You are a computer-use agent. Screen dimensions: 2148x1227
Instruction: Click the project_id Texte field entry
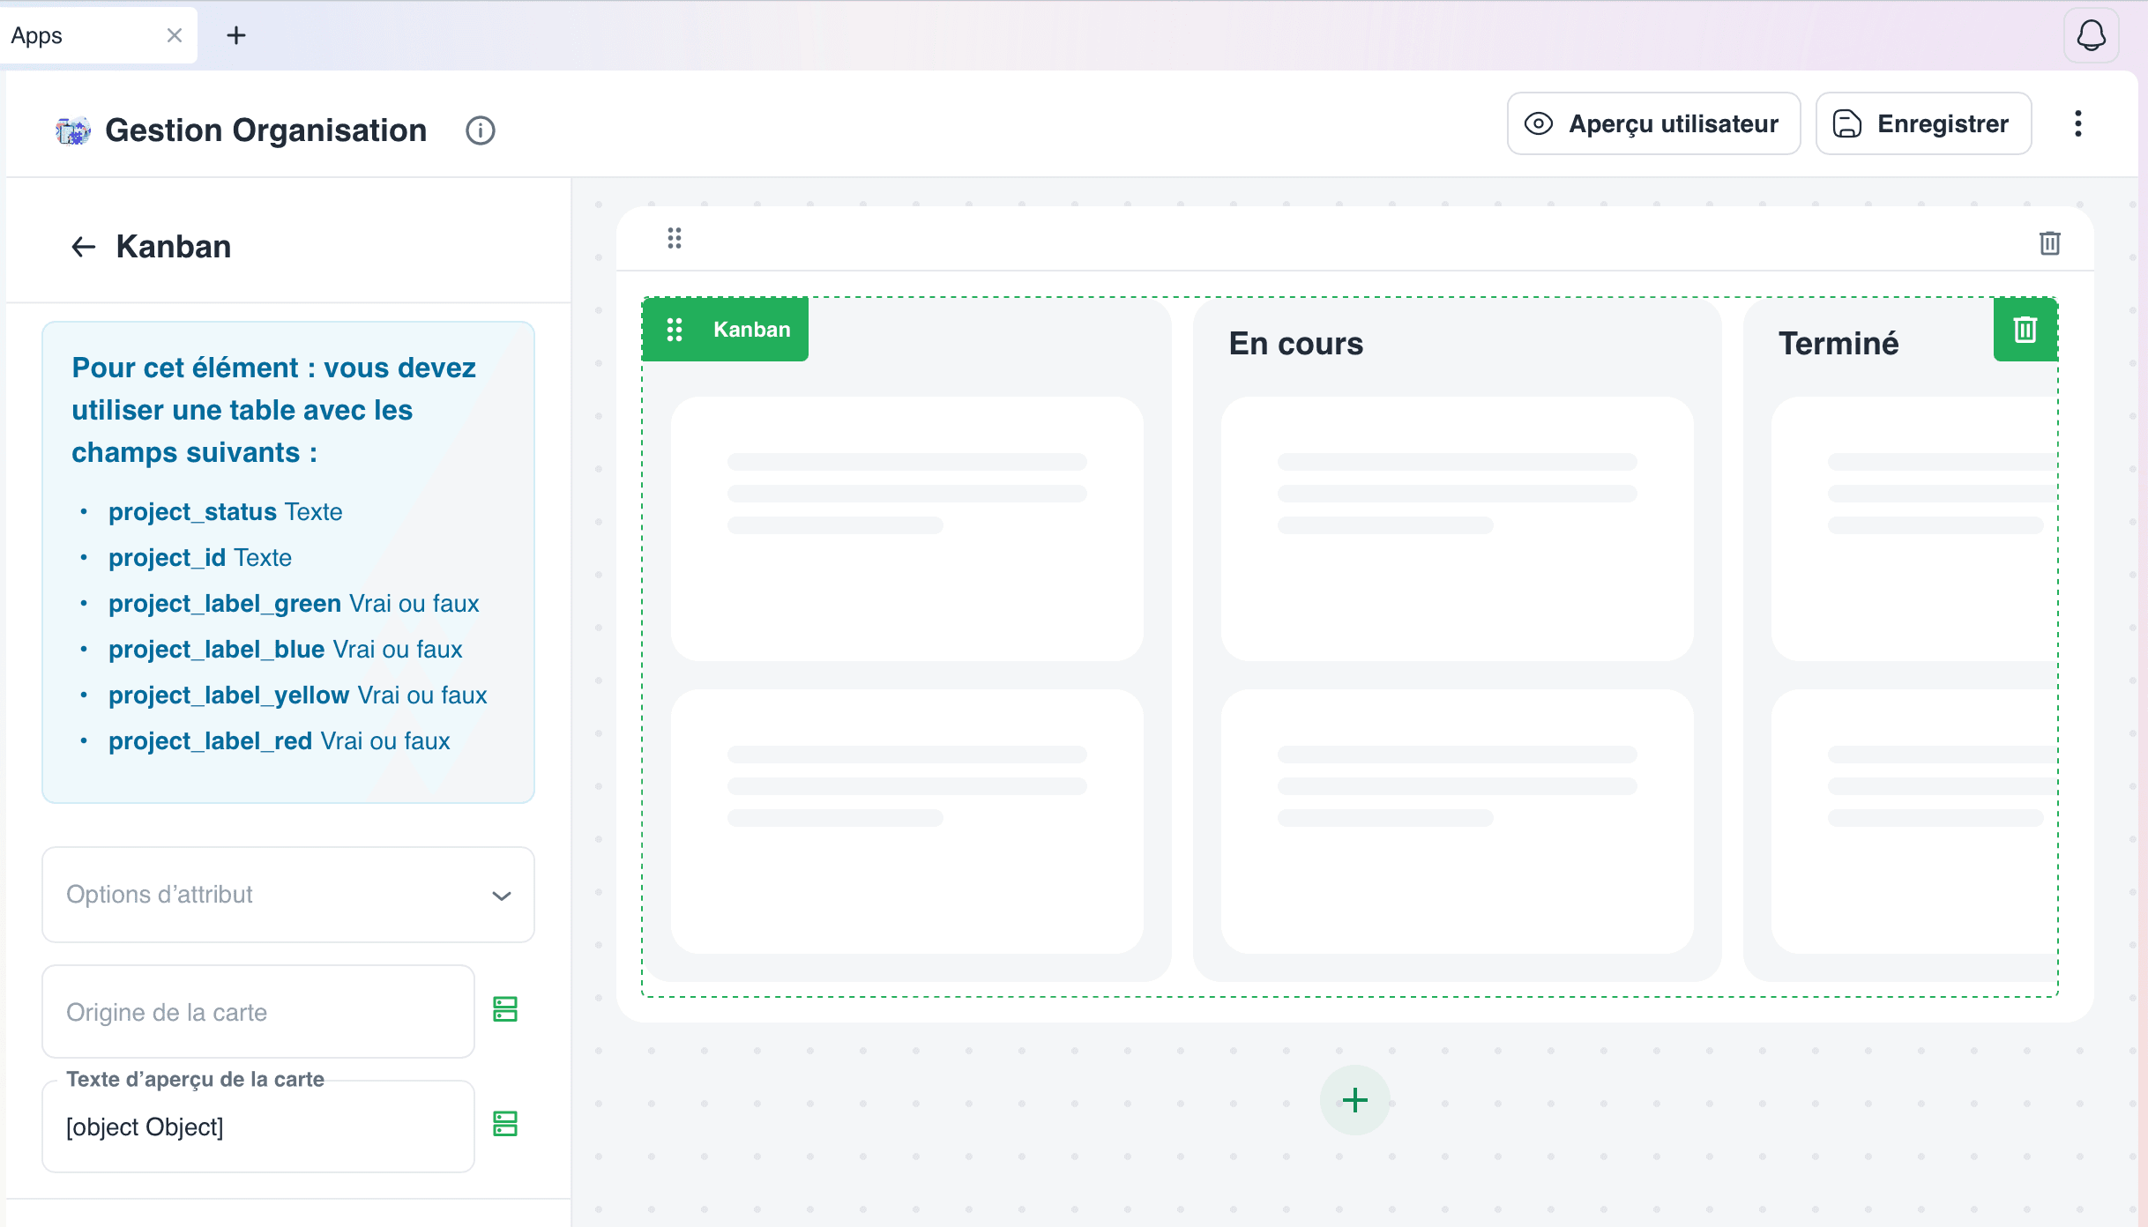(200, 558)
